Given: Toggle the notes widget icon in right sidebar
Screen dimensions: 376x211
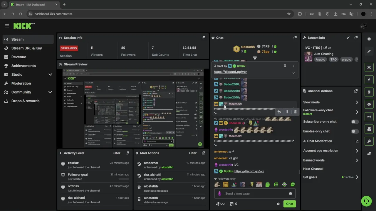Looking at the screenshot, I should pyautogui.click(x=369, y=92).
